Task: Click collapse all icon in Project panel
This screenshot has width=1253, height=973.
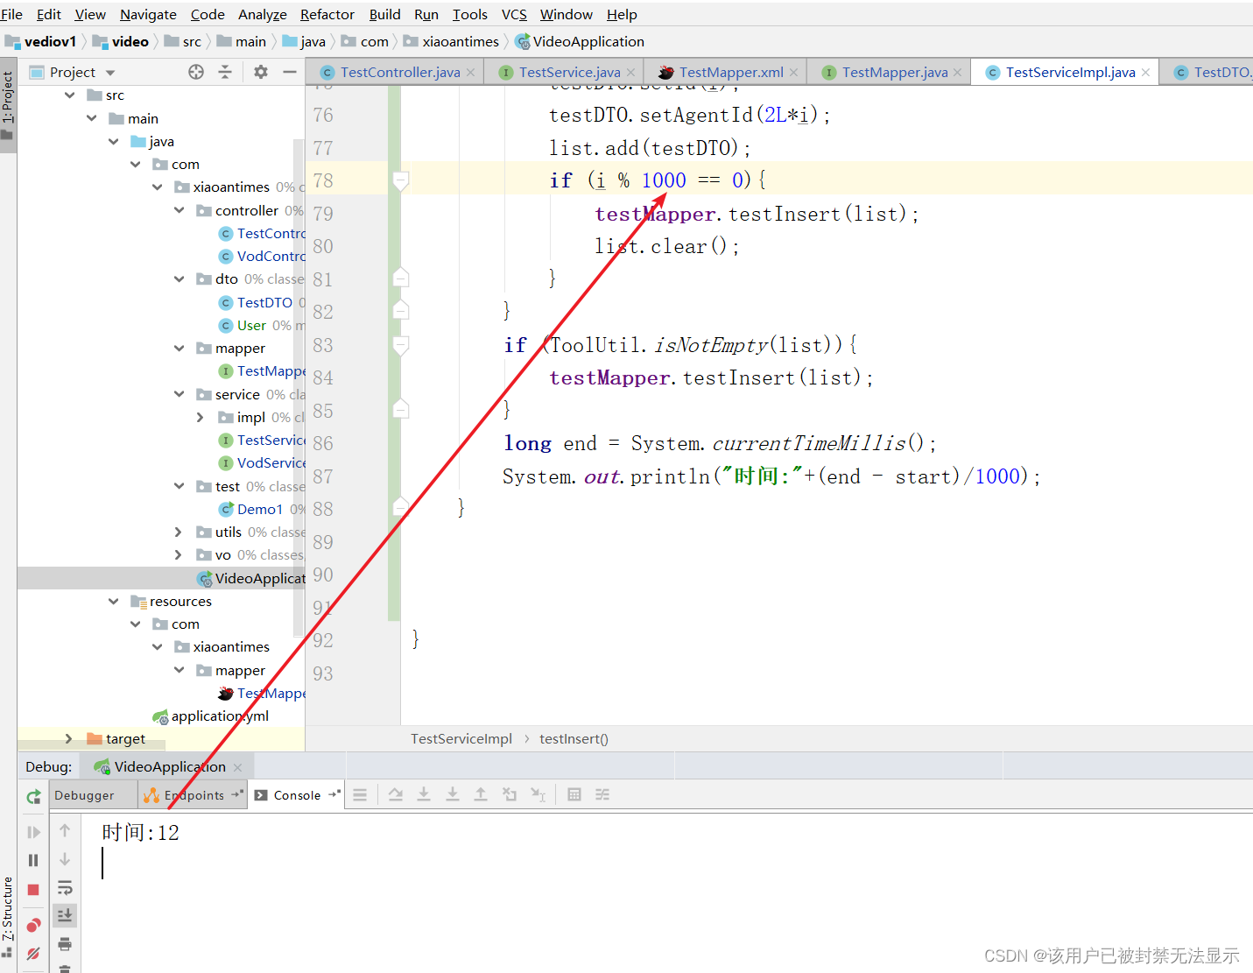Action: [x=225, y=72]
